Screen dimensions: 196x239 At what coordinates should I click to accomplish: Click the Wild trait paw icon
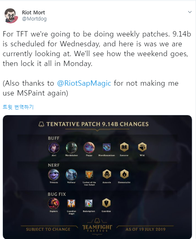(x=142, y=147)
